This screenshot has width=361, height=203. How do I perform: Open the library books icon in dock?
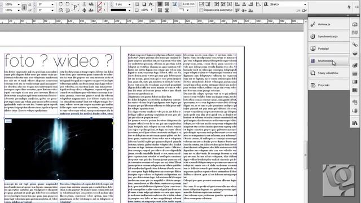click(x=355, y=123)
